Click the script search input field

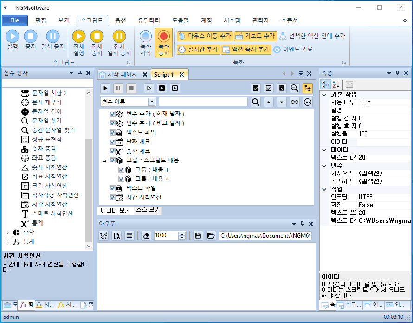pyautogui.click(x=203, y=102)
